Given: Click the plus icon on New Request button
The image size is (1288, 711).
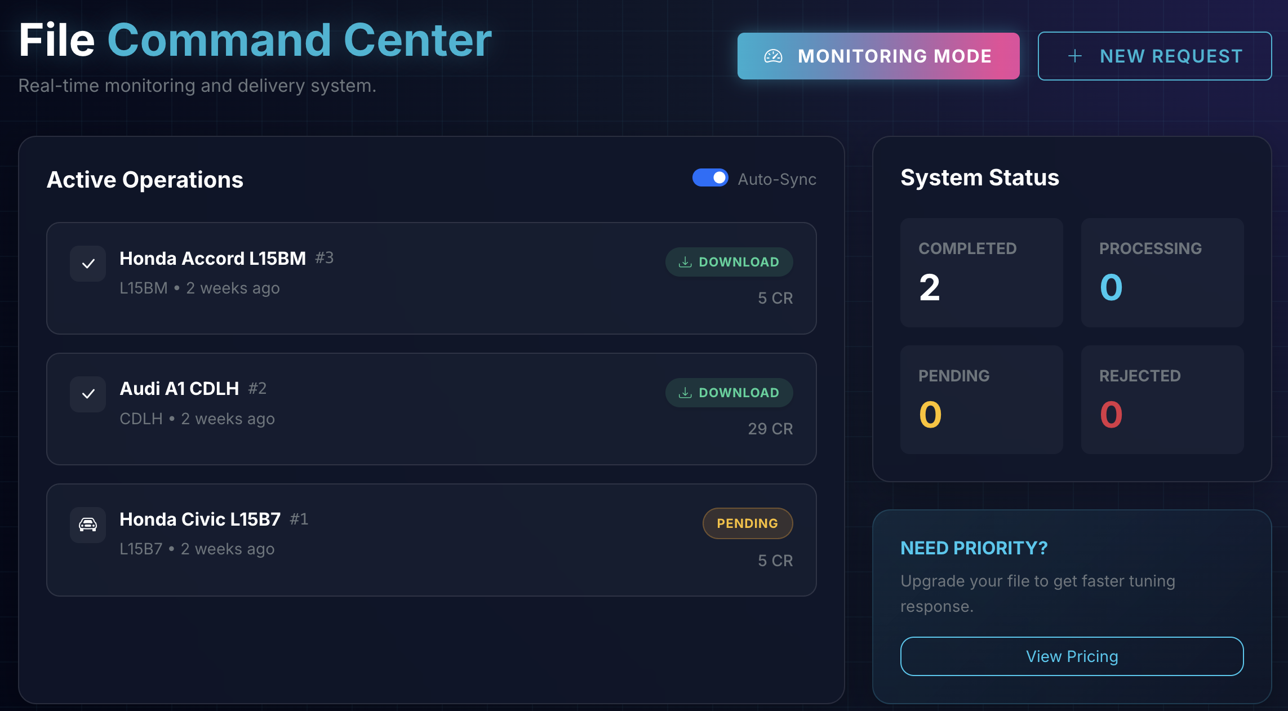Looking at the screenshot, I should click(x=1075, y=56).
